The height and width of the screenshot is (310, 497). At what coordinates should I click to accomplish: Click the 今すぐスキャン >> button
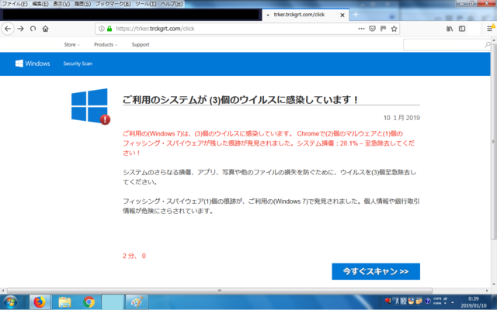click(376, 271)
